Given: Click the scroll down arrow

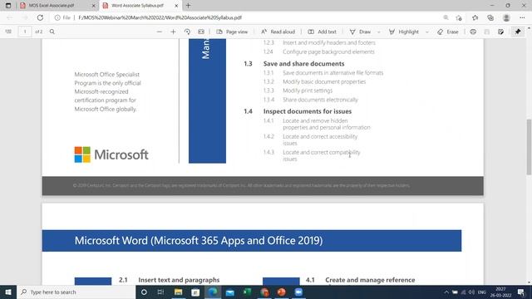Looking at the screenshot, I should (529, 282).
